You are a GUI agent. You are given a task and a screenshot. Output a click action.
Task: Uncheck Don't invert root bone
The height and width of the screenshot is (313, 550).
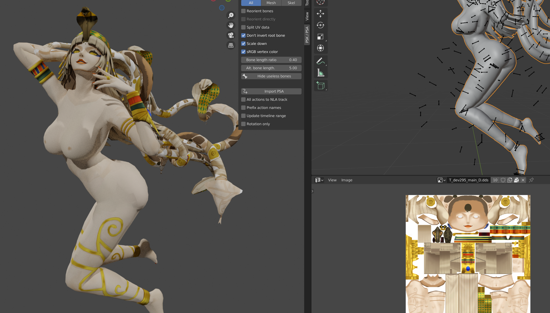point(243,36)
